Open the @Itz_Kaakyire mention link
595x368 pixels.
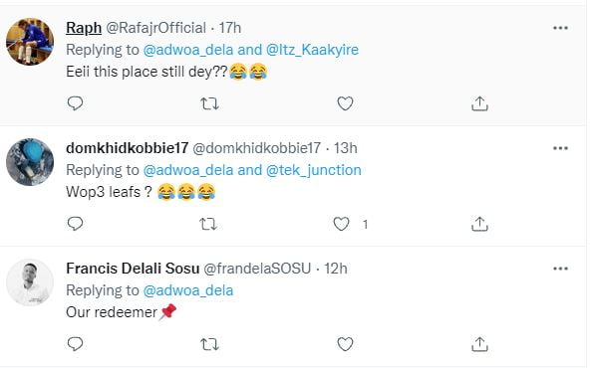pyautogui.click(x=312, y=50)
